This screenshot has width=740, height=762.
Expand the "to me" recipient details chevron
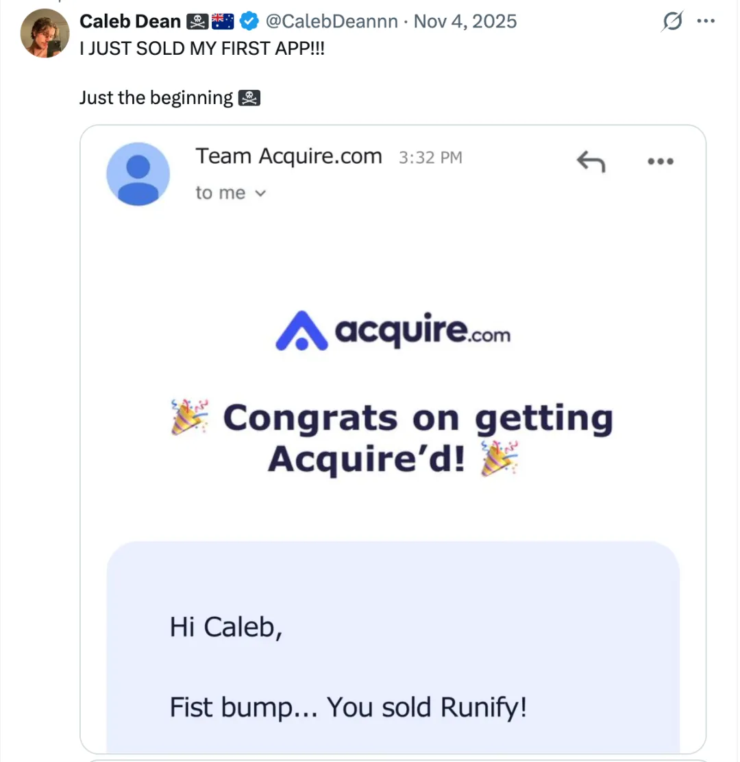click(x=260, y=194)
